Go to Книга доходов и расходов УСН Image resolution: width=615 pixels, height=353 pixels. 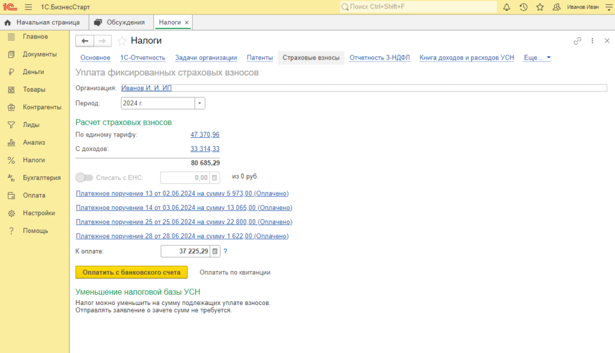467,58
